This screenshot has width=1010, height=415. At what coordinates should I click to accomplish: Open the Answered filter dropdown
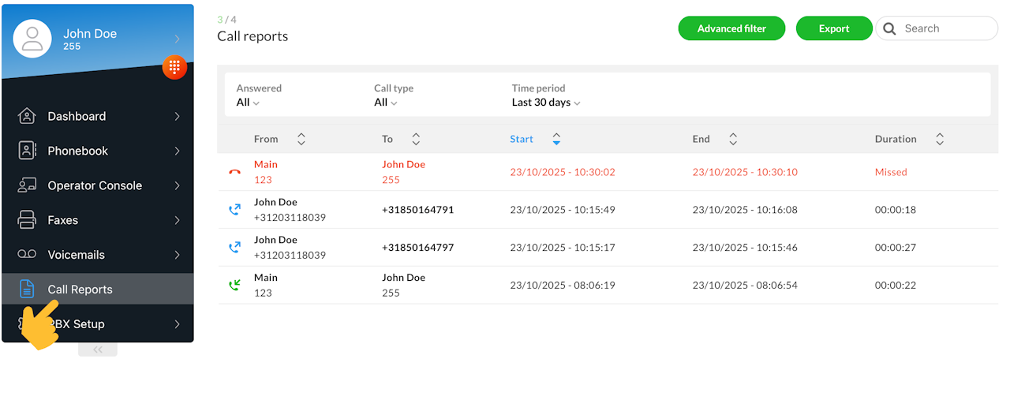[x=248, y=103]
